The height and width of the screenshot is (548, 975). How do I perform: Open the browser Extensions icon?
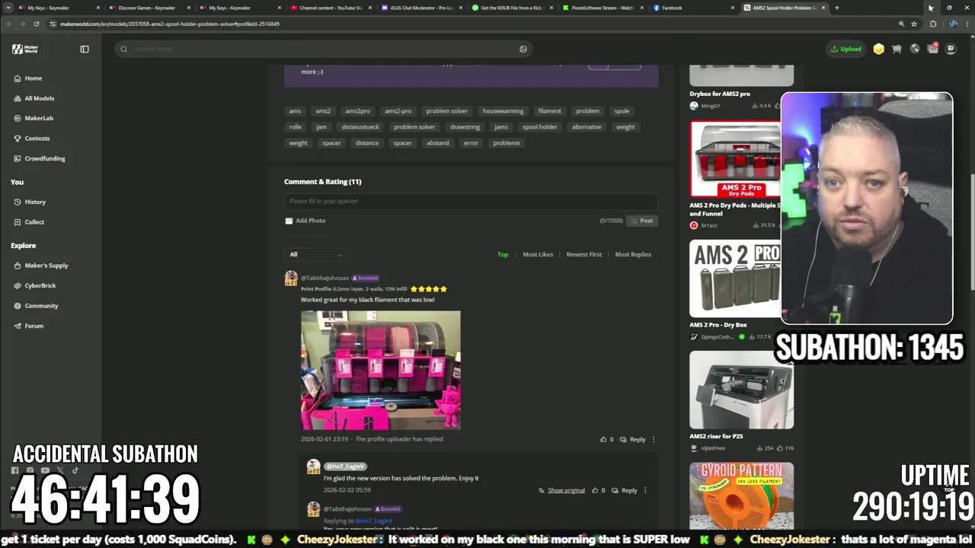pos(933,24)
